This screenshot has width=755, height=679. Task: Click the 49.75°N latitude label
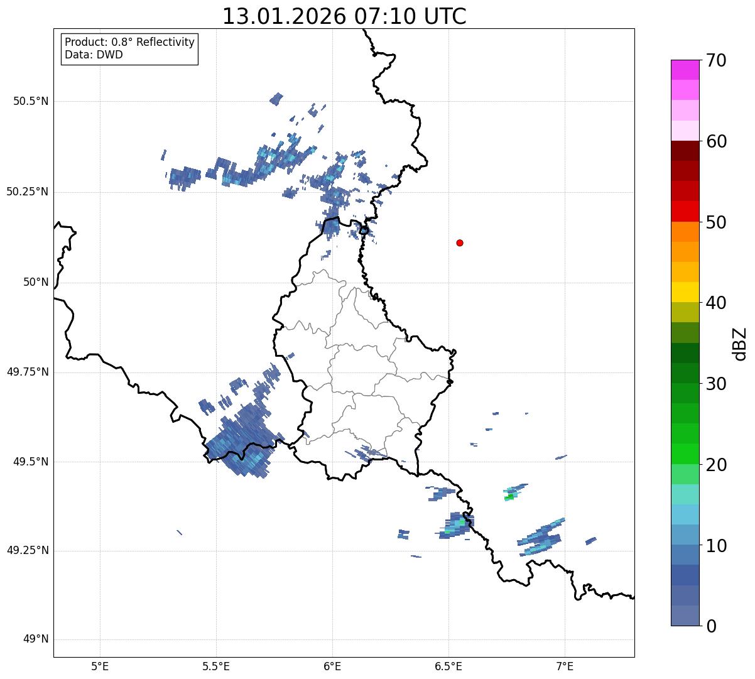(x=28, y=372)
